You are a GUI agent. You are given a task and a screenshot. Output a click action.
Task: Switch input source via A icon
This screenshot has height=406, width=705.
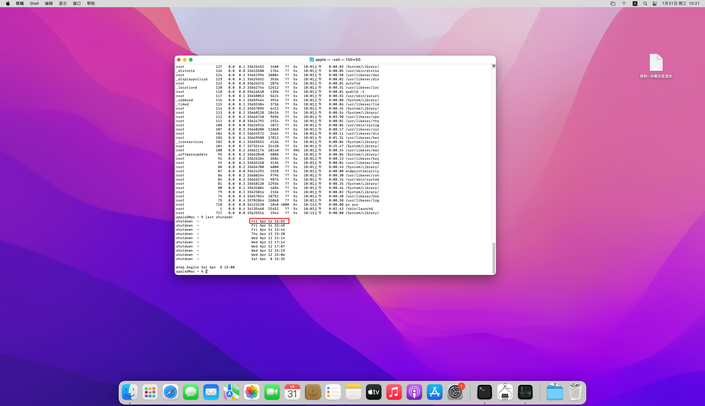[x=635, y=4]
